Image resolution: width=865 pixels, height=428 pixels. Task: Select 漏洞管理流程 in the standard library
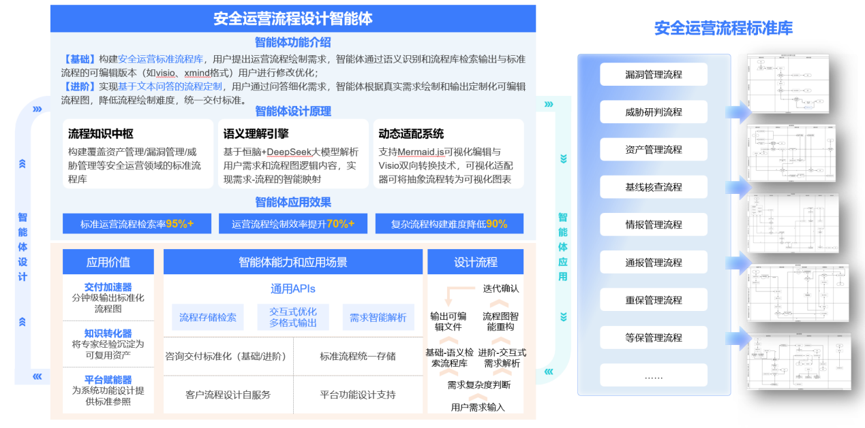tap(653, 74)
